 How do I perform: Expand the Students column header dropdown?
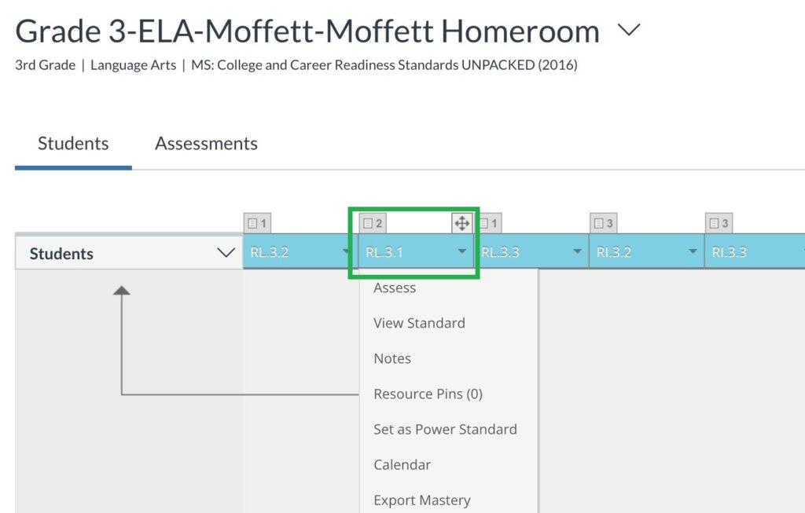click(x=226, y=252)
